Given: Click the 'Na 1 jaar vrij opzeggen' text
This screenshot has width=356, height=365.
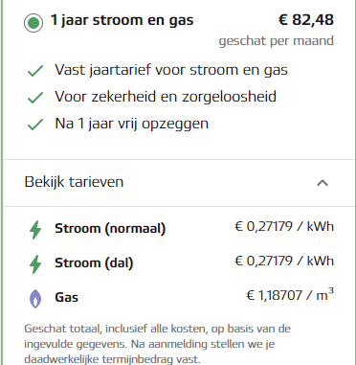Looking at the screenshot, I should tap(132, 124).
